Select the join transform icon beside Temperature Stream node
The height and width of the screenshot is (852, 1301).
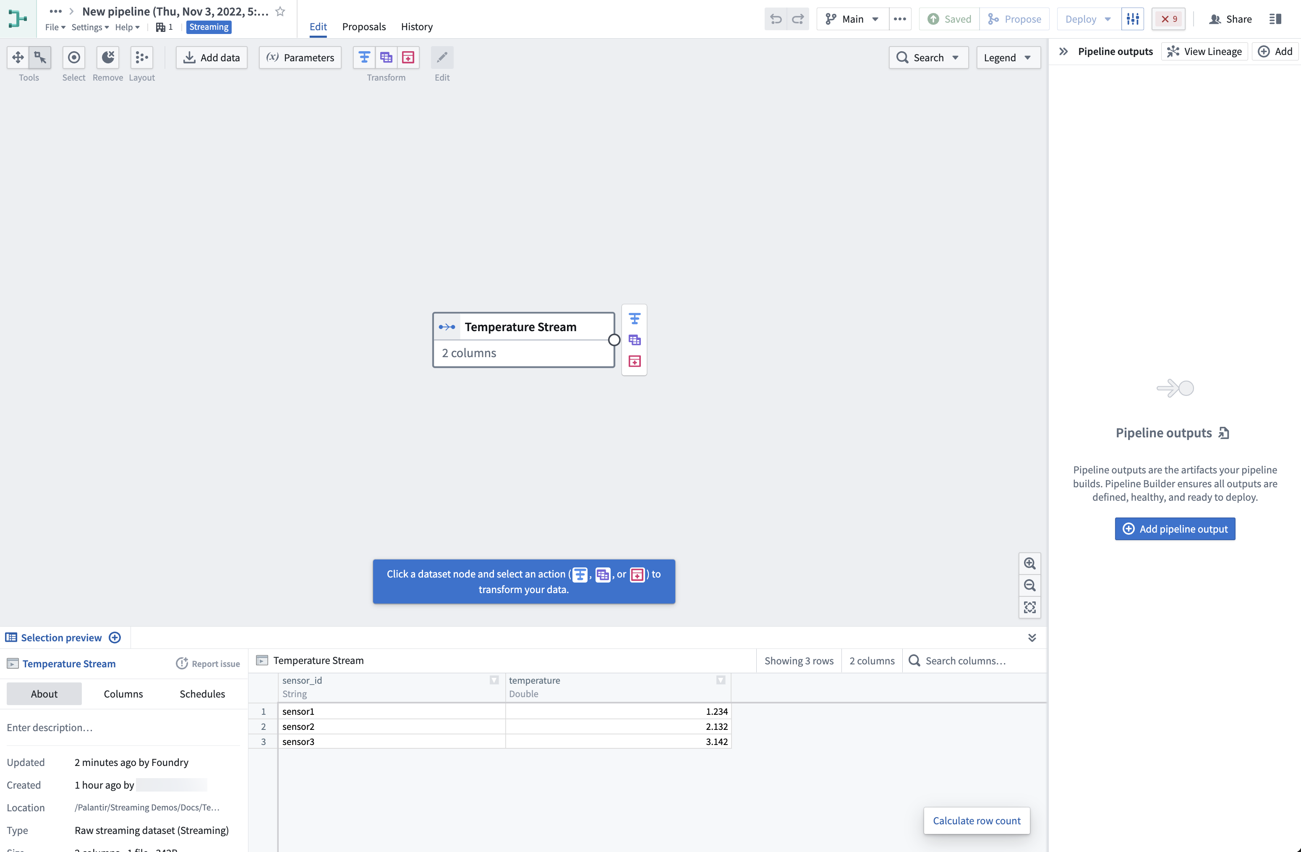[634, 340]
